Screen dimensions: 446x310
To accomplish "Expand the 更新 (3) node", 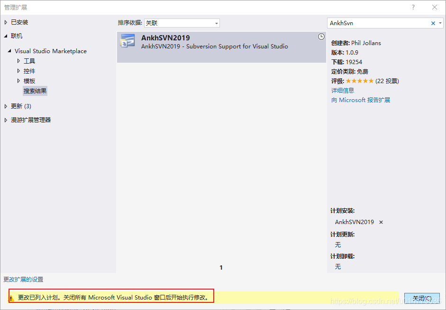I will point(5,106).
